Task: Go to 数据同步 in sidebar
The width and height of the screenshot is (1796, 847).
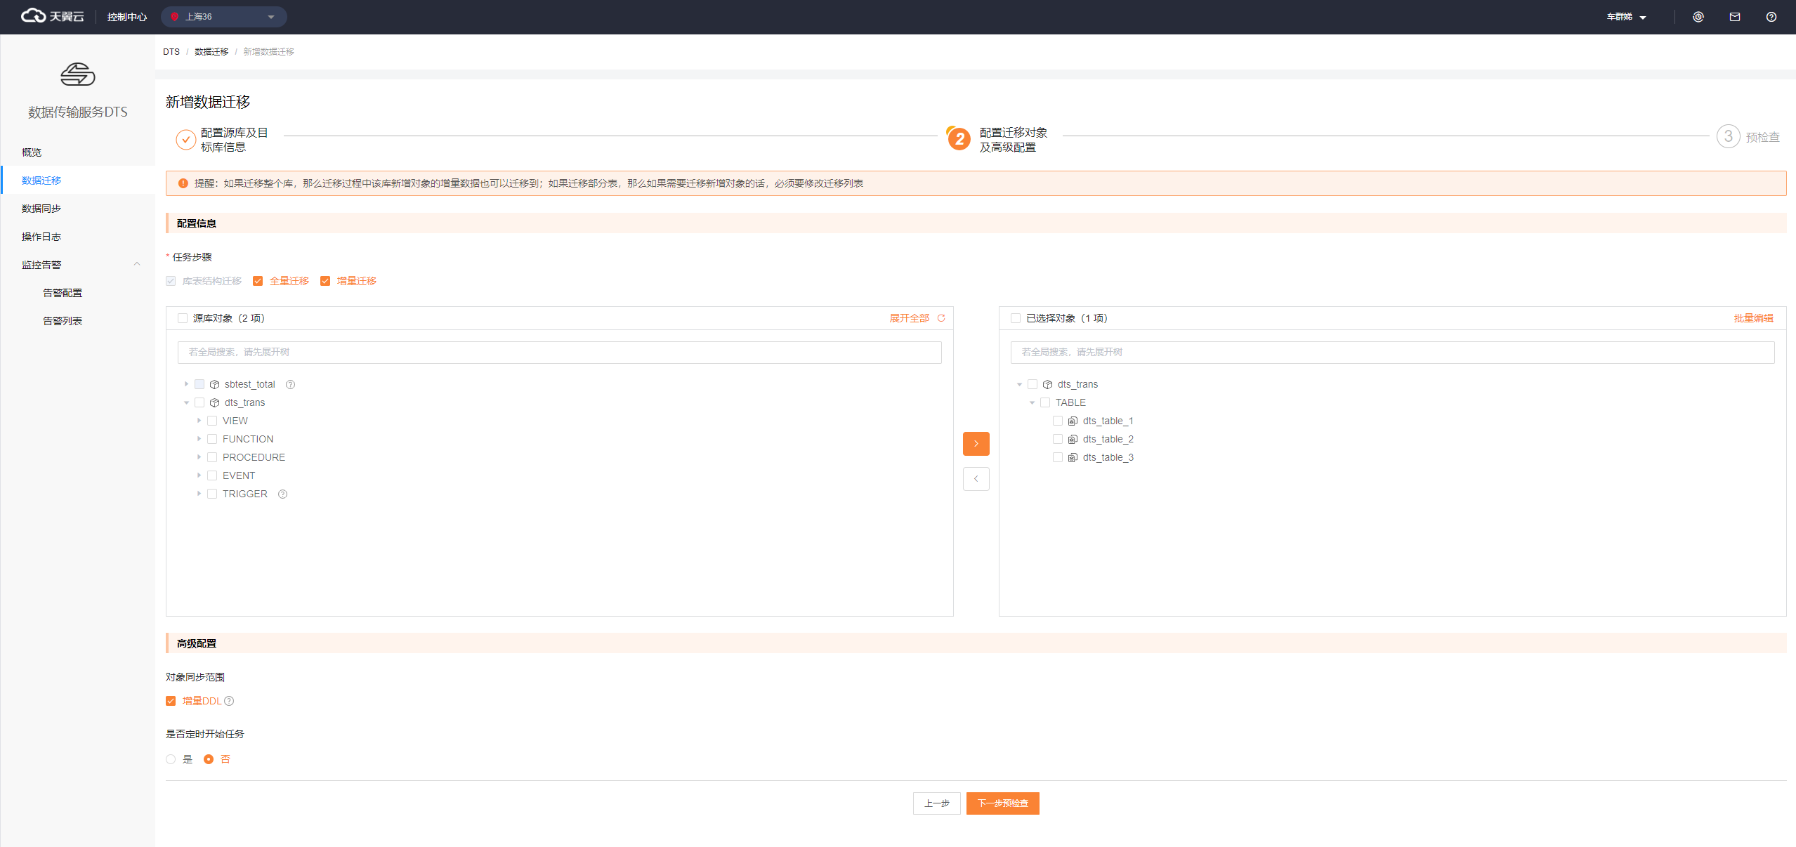Action: point(41,209)
